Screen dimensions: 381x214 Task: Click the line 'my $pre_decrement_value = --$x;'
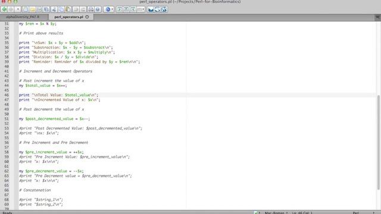[x=51, y=171]
